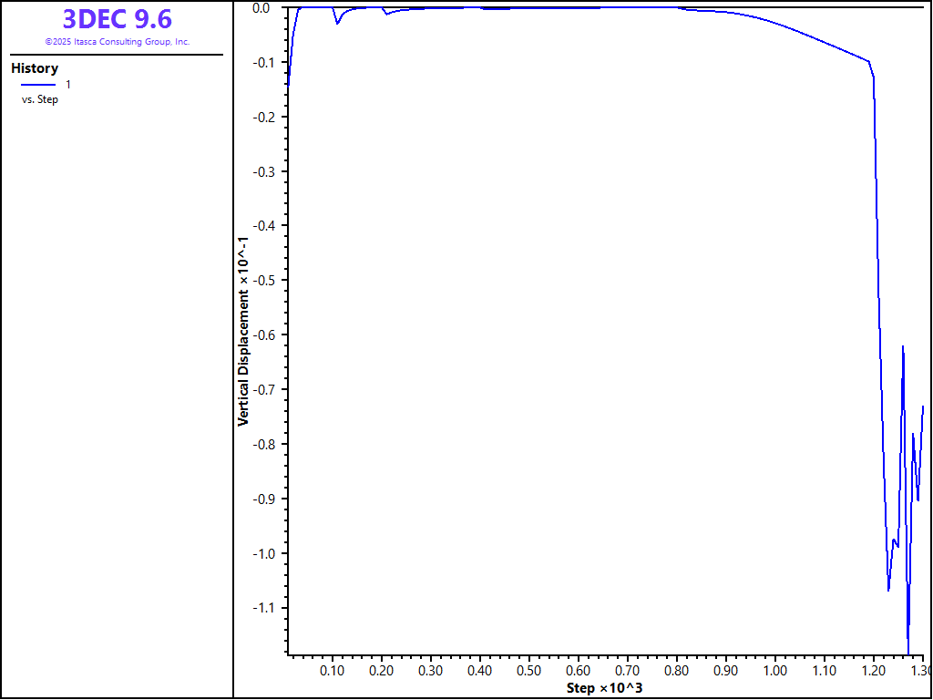Click the 1.30 tick label on x-axis
The image size is (933, 700).
coord(920,671)
